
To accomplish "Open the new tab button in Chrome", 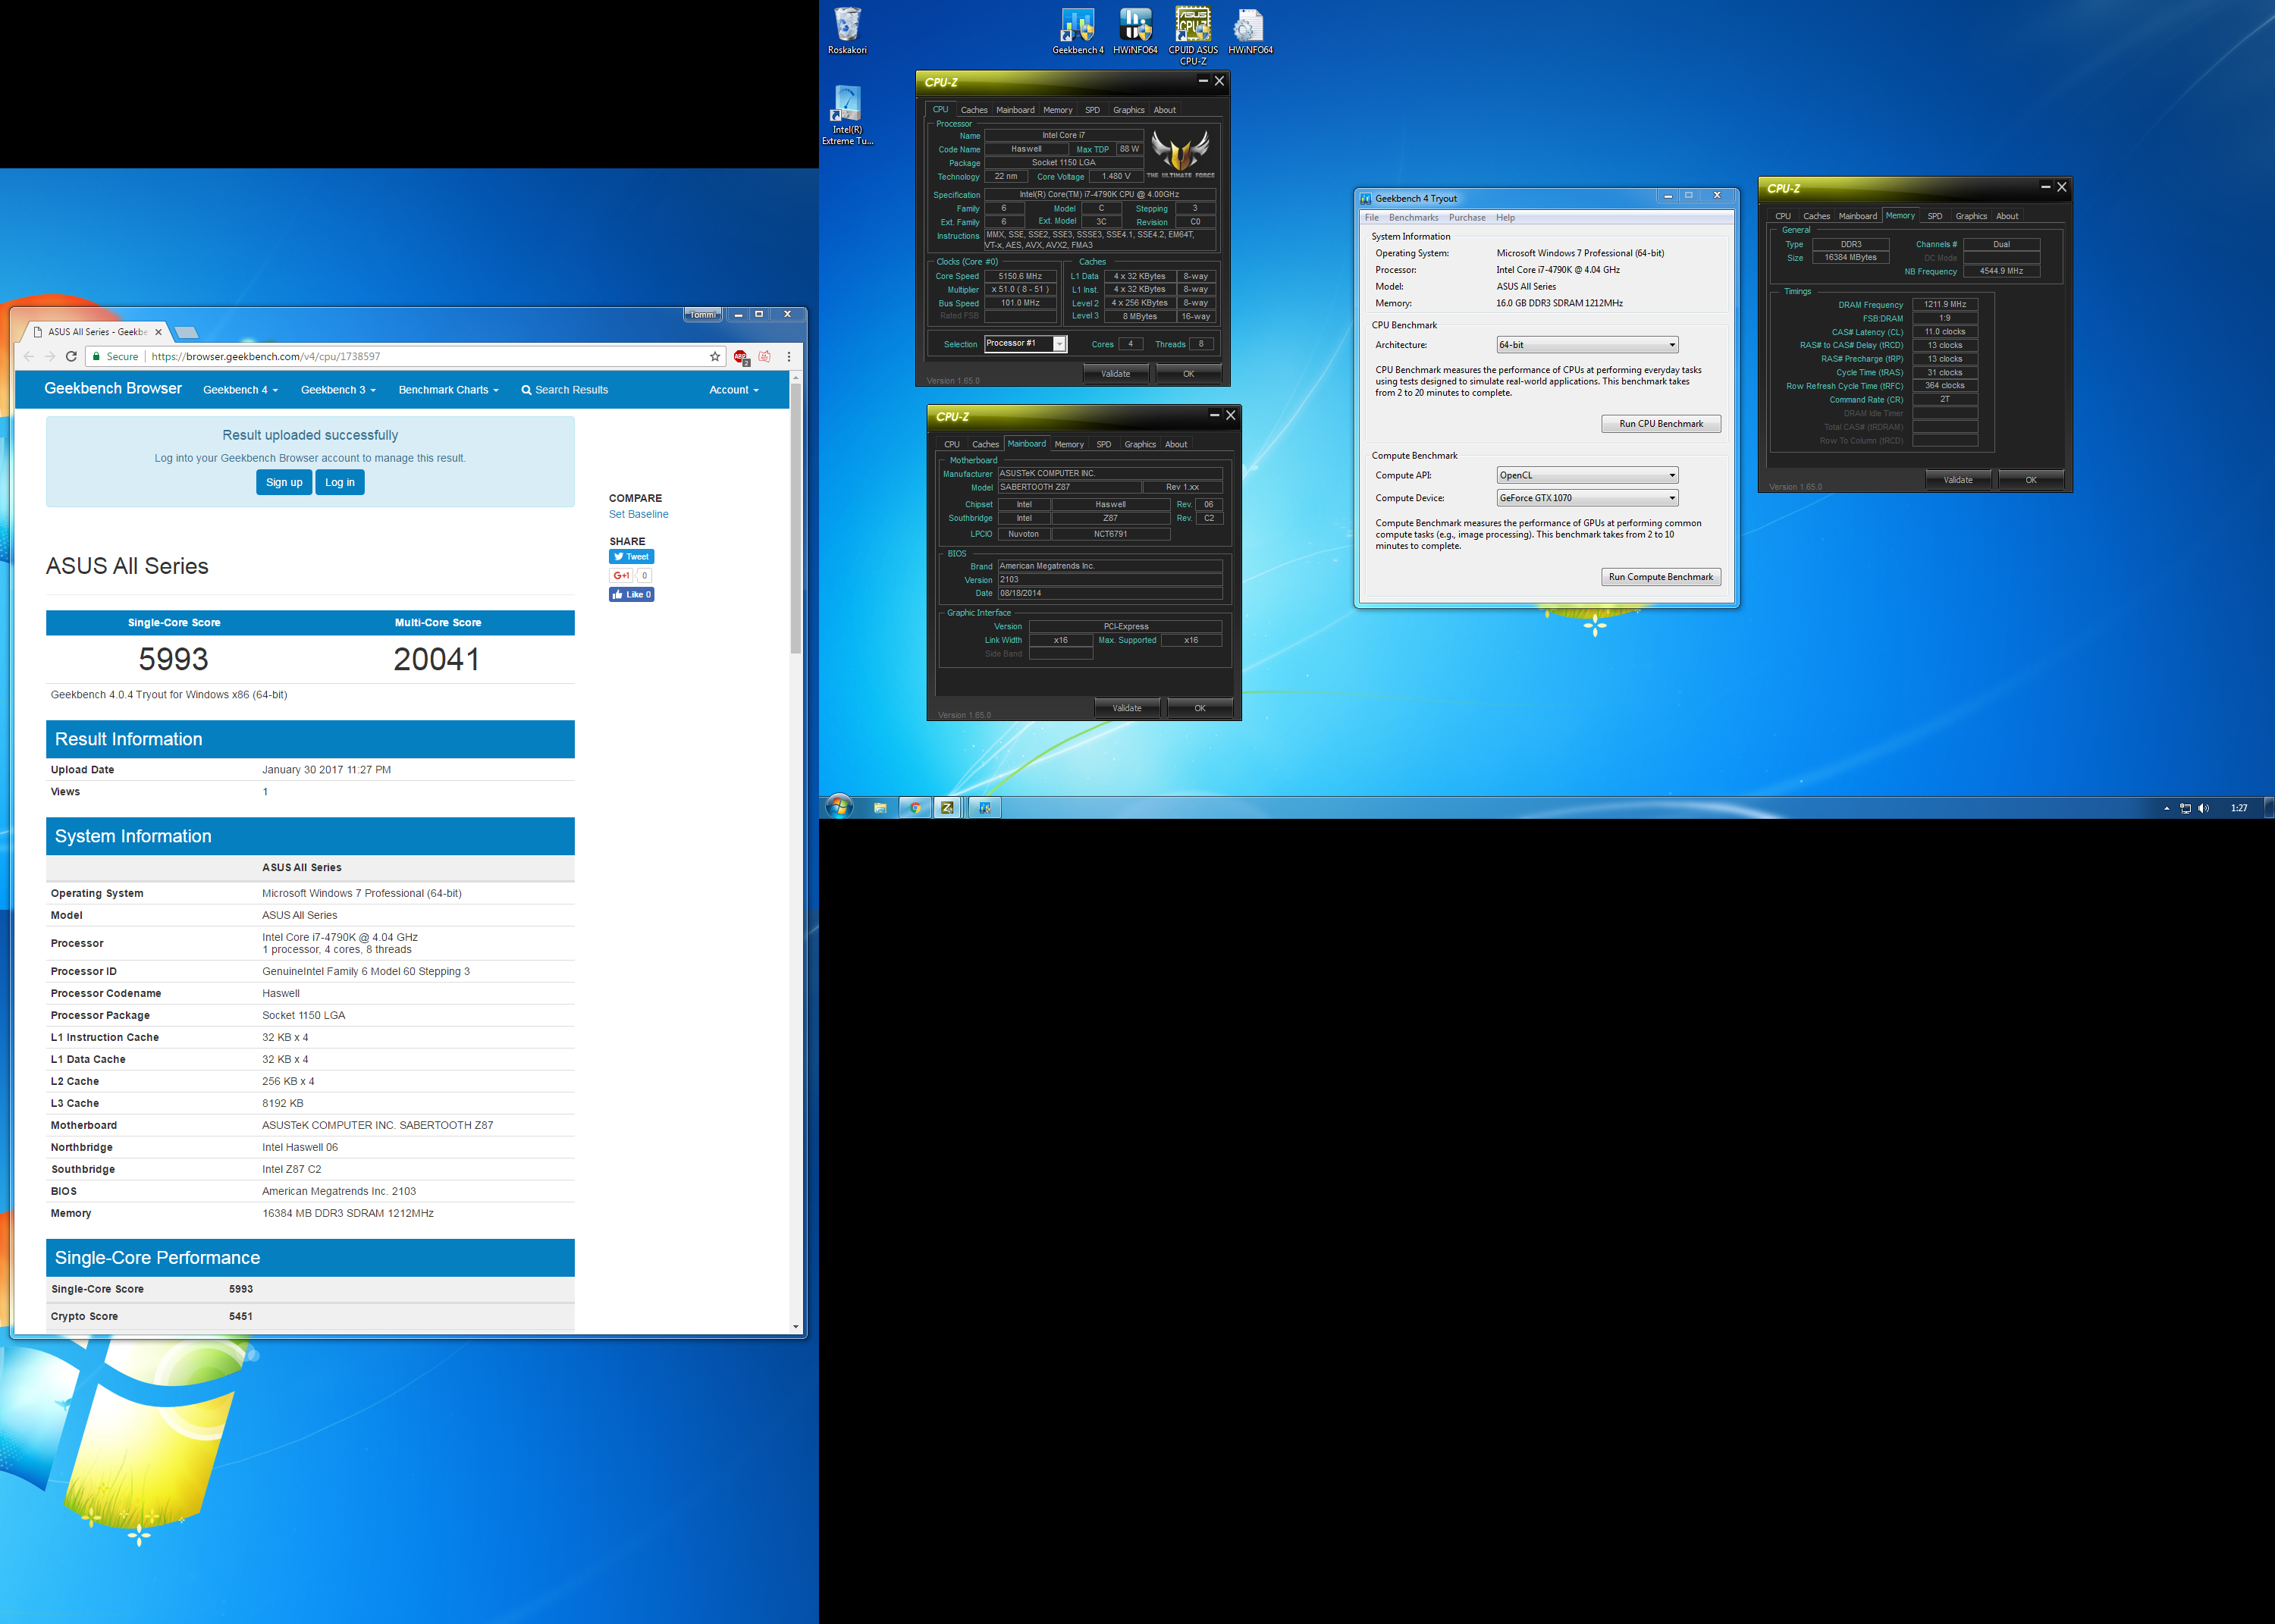I will tap(186, 332).
